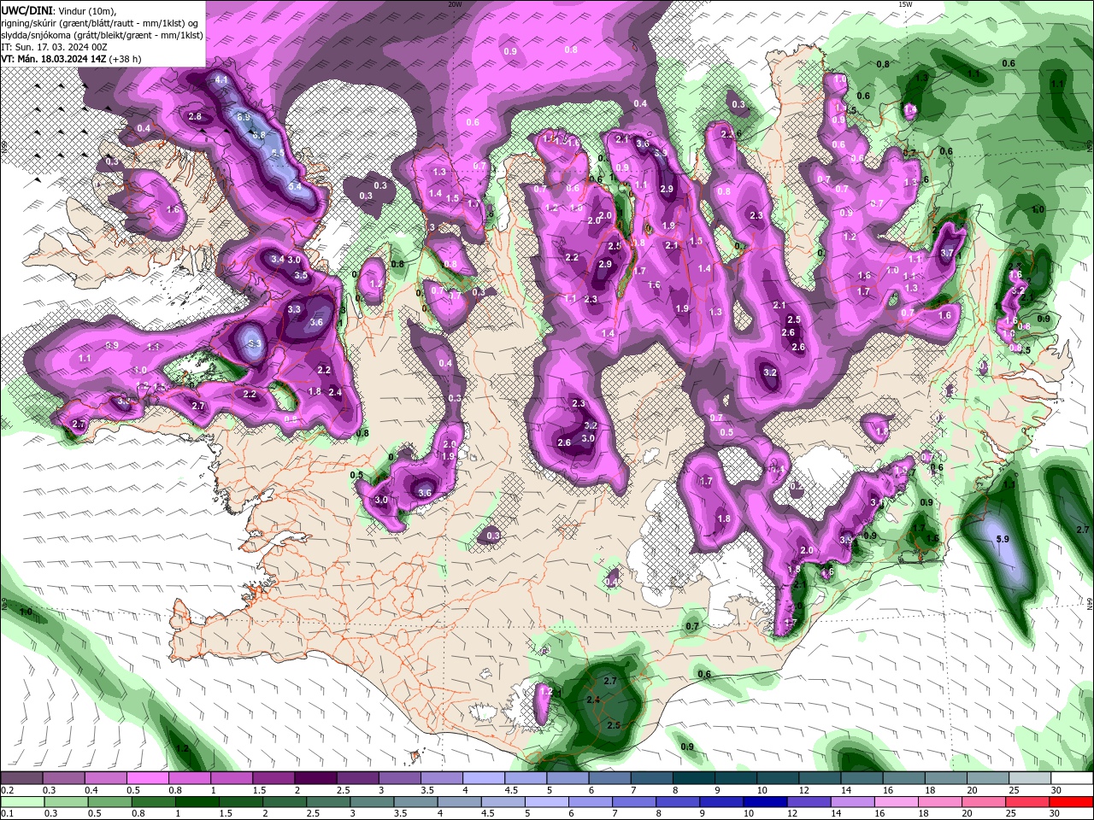Click the 6.8 value on the map
1094x820 pixels.
259,135
